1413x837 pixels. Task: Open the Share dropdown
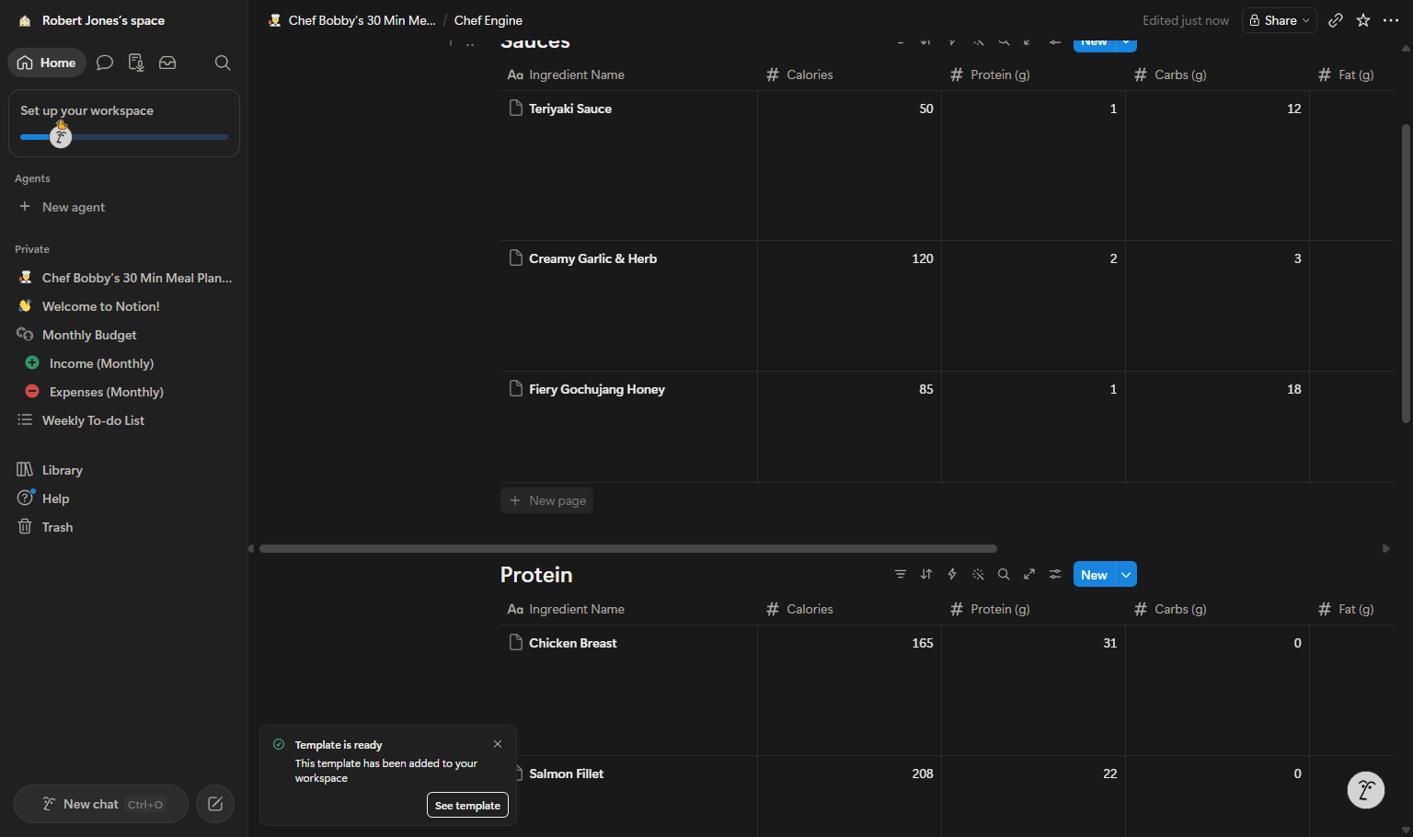click(x=1280, y=20)
